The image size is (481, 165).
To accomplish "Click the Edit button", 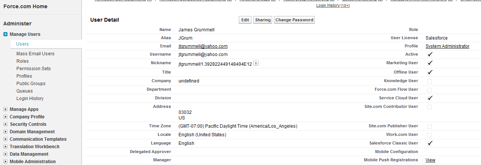I will (x=245, y=20).
